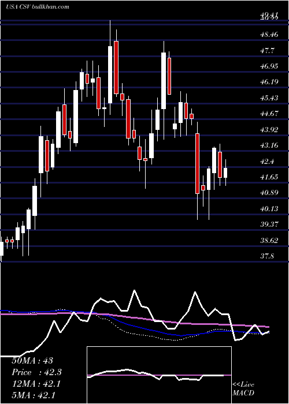The width and height of the screenshot is (289, 404).
Task: Click the 40.89 price axis label
Action: 269,193
